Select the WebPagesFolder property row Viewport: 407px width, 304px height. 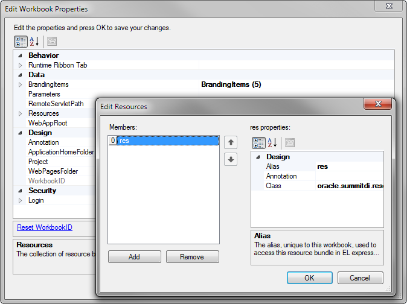coord(60,171)
